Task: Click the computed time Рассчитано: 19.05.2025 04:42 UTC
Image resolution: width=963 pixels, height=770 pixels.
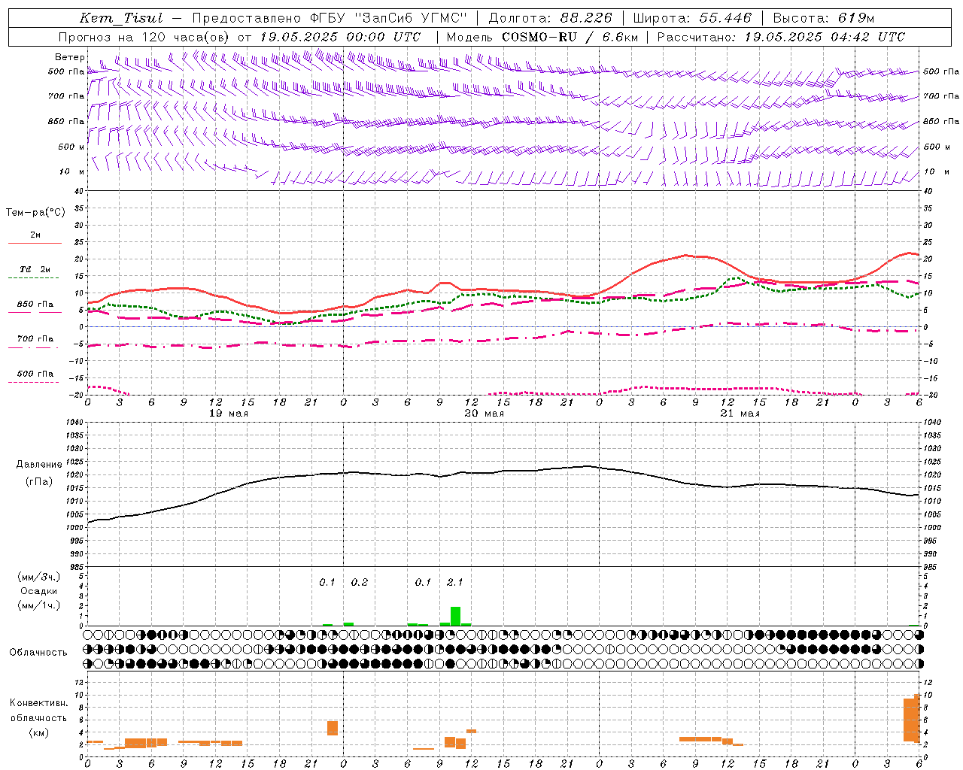Action: coord(781,37)
